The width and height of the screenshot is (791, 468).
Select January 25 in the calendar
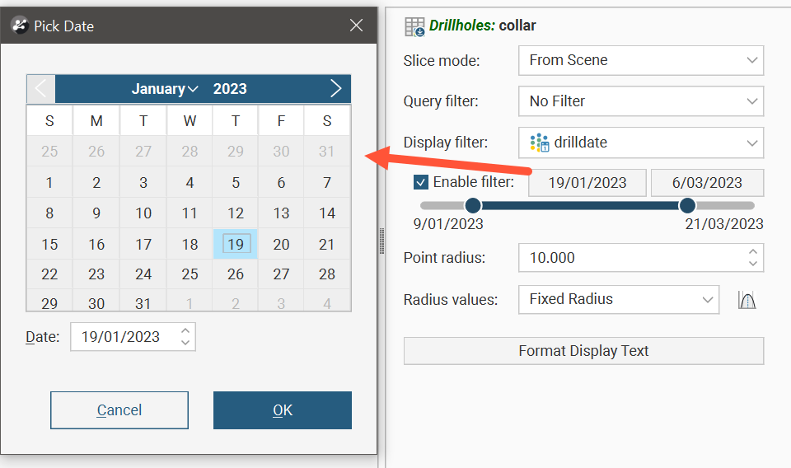click(x=190, y=274)
